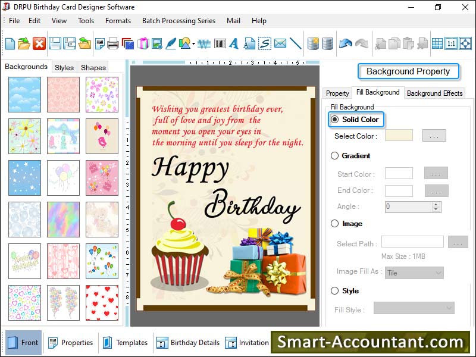The width and height of the screenshot is (476, 357).
Task: Click the Save floppy disk icon
Action: (55, 43)
